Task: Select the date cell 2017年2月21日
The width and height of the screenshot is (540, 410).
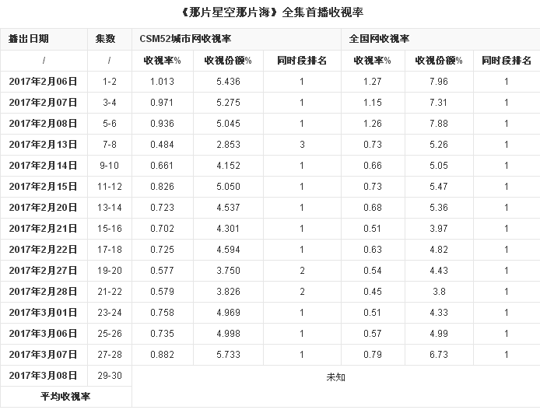Action: 43,229
